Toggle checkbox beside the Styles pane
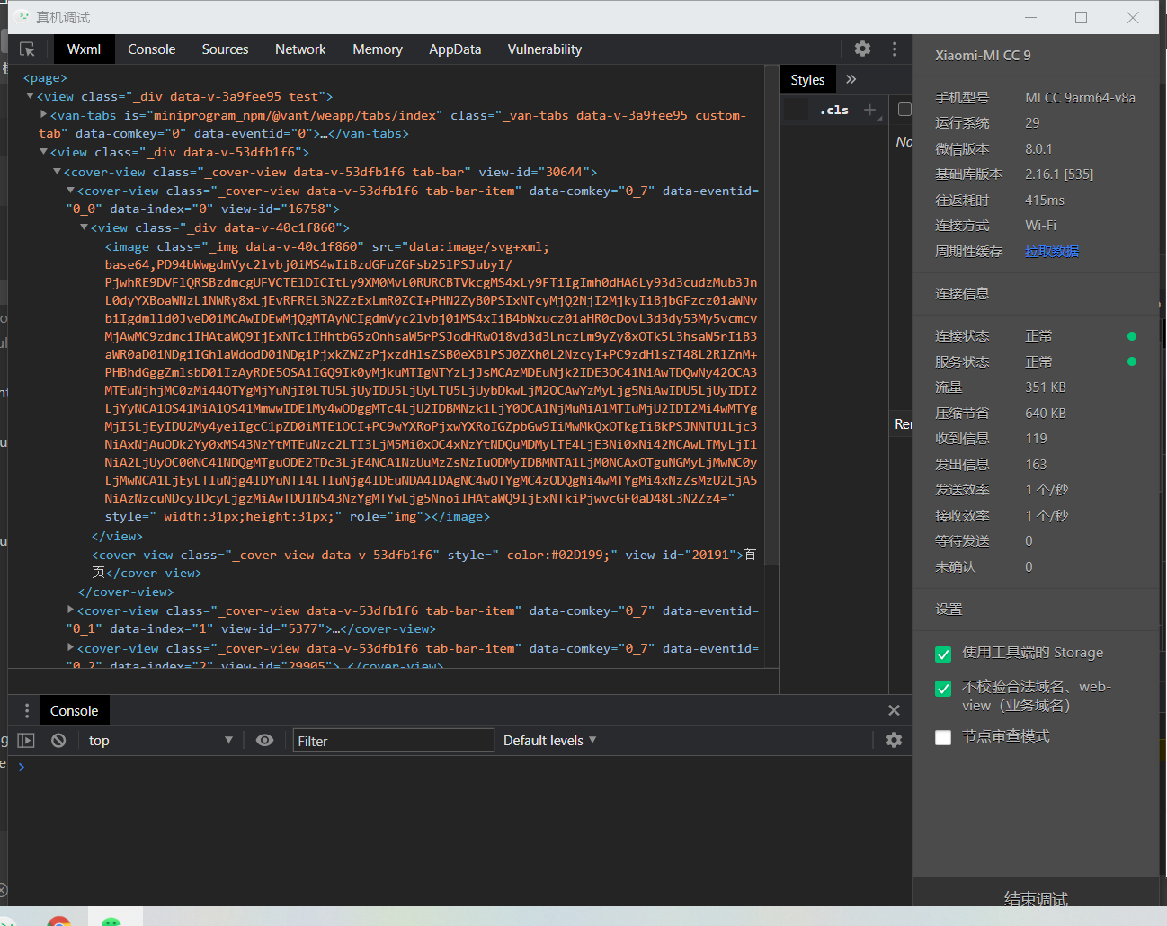This screenshot has width=1167, height=926. tap(904, 109)
